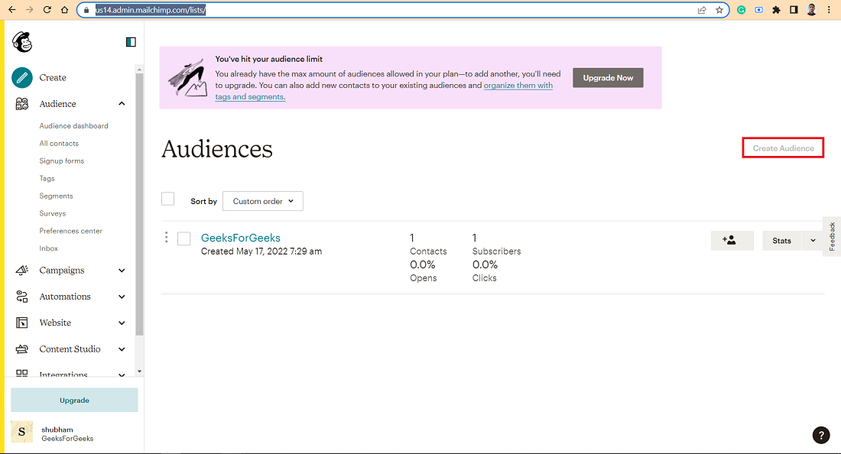Image resolution: width=841 pixels, height=454 pixels.
Task: Collapse the Audience sidebar section
Action: click(x=122, y=104)
